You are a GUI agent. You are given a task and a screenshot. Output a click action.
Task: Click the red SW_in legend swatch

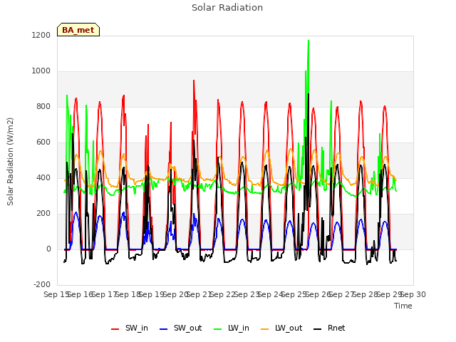[x=115, y=329]
